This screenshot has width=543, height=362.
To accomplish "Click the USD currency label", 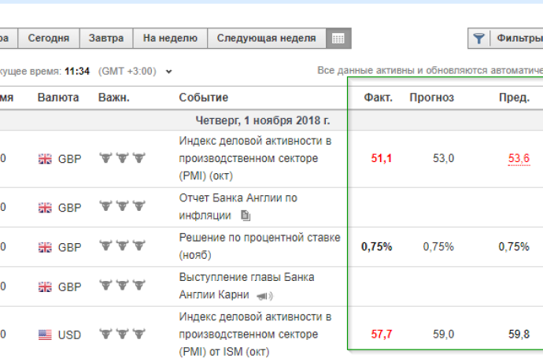I will coord(69,335).
